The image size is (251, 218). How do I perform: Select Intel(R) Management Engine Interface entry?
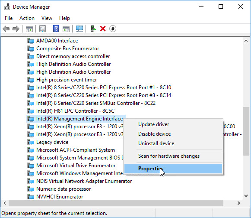(x=76, y=119)
